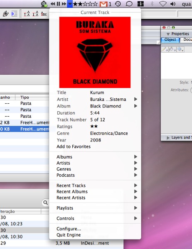Viewport: 192px width, 249px height.
Task: Set rating with menu bar stars
Action: (x=85, y=4)
